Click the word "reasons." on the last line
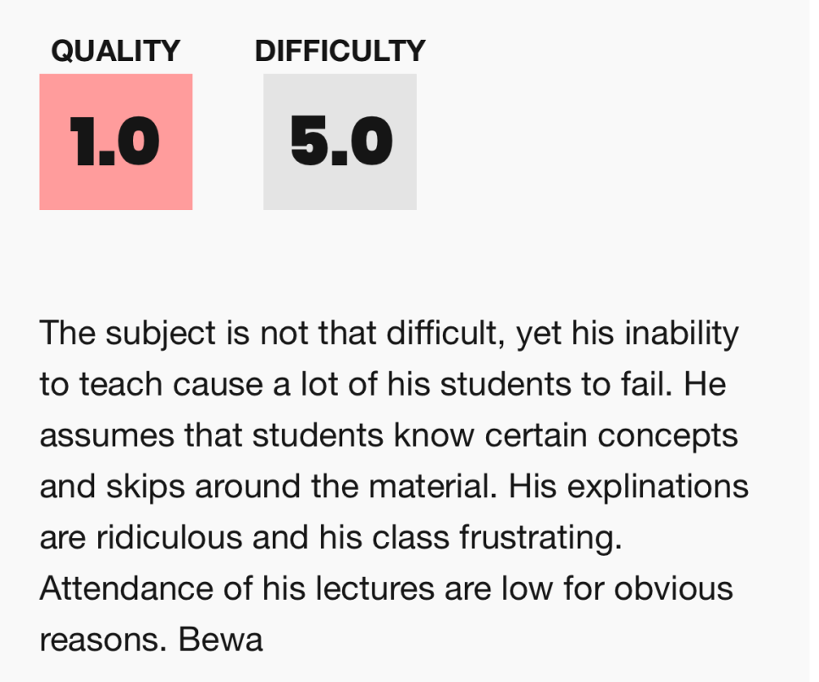Viewport: 819px width, 682px height. point(103,640)
